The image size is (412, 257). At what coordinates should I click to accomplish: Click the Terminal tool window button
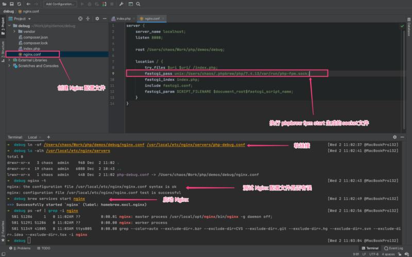tap(370, 248)
